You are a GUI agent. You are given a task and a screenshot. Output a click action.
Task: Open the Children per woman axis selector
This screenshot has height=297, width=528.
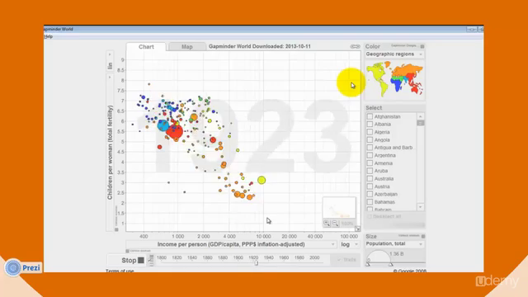click(110, 152)
